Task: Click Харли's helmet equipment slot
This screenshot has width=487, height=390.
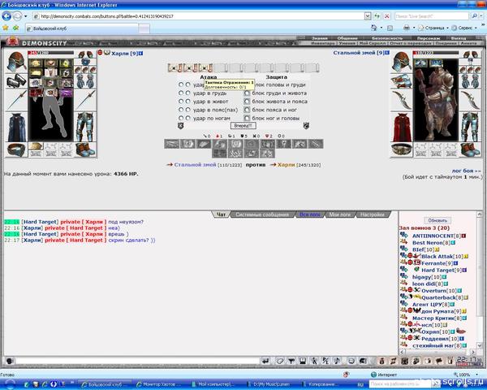Action: point(16,62)
